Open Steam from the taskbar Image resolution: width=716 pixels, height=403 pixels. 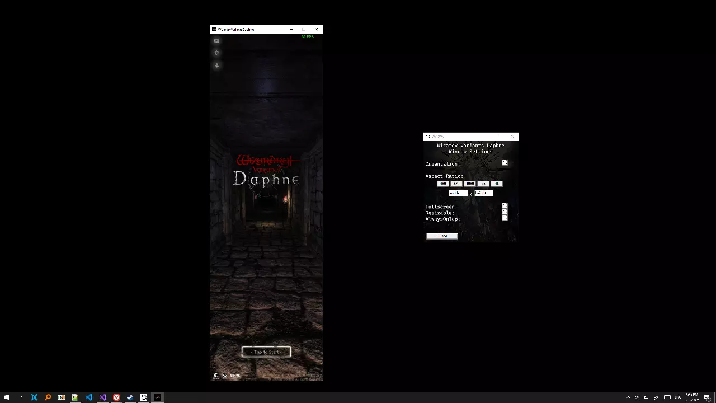130,397
